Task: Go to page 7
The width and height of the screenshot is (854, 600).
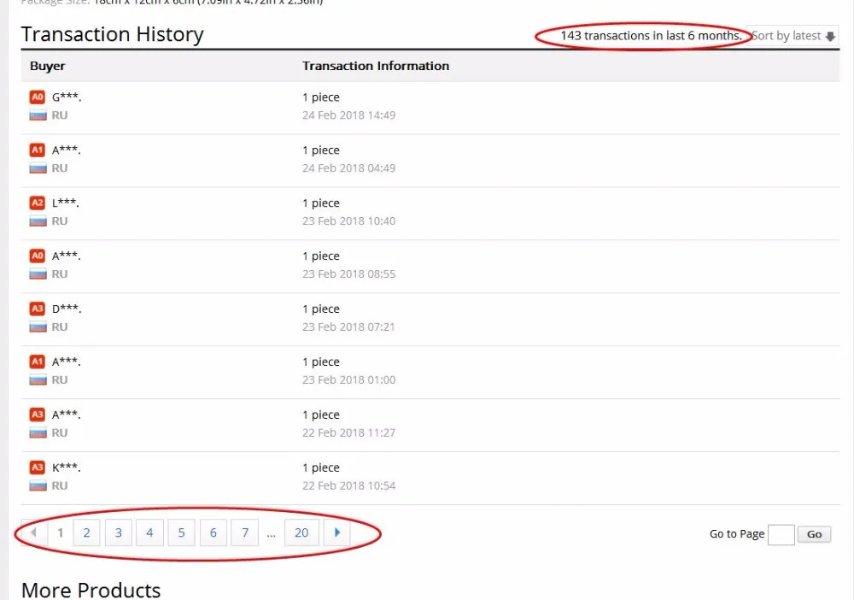Action: click(x=245, y=532)
